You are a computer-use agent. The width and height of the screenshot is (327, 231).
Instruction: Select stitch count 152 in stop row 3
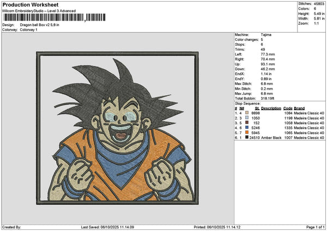pos(257,123)
